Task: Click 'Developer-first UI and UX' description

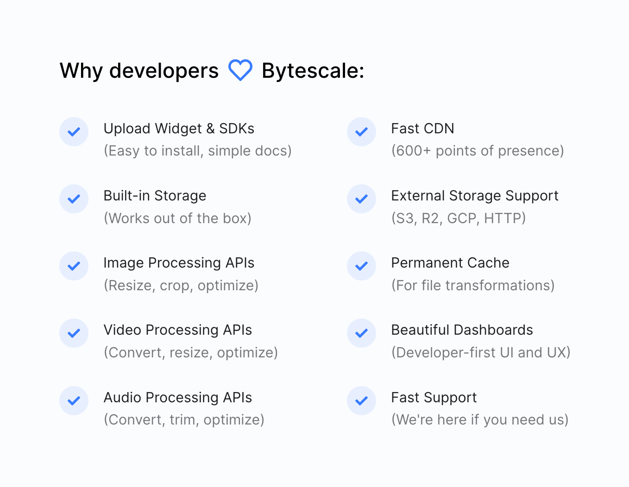Action: coord(480,353)
